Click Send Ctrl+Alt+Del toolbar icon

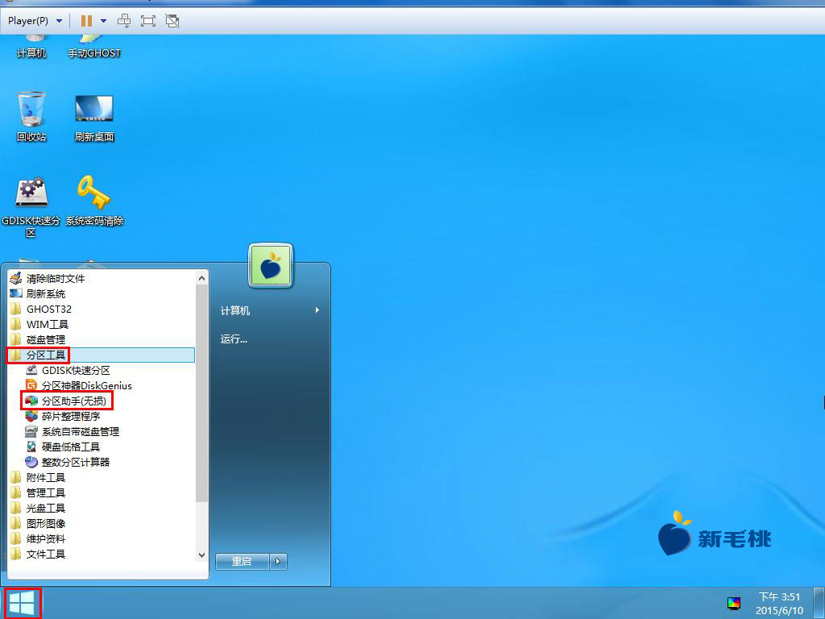[124, 21]
